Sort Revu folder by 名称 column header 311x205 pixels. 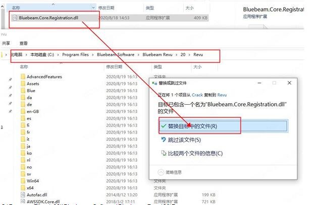point(24,67)
